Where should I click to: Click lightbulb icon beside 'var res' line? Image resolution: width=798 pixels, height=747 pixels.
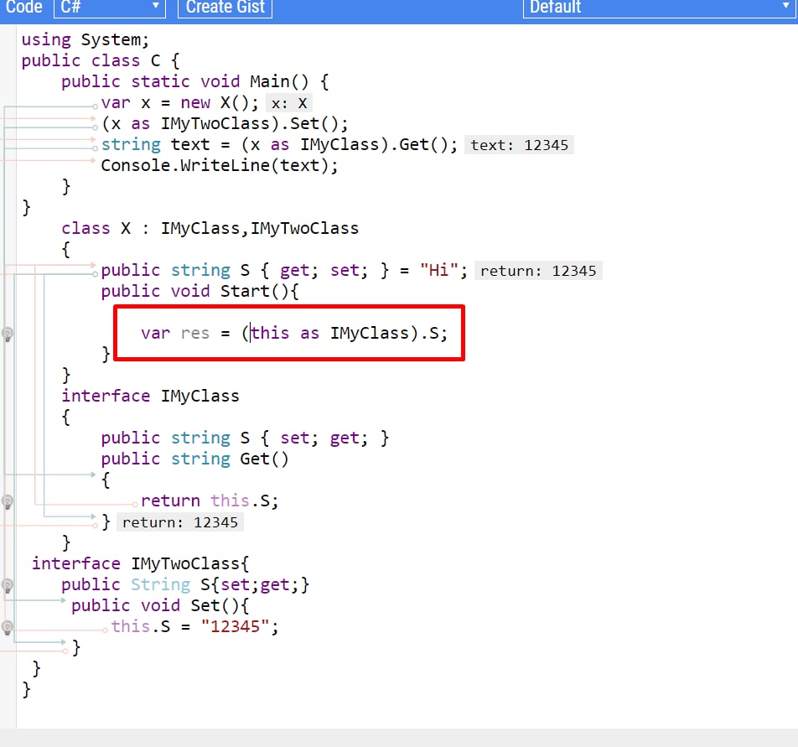coord(8,335)
